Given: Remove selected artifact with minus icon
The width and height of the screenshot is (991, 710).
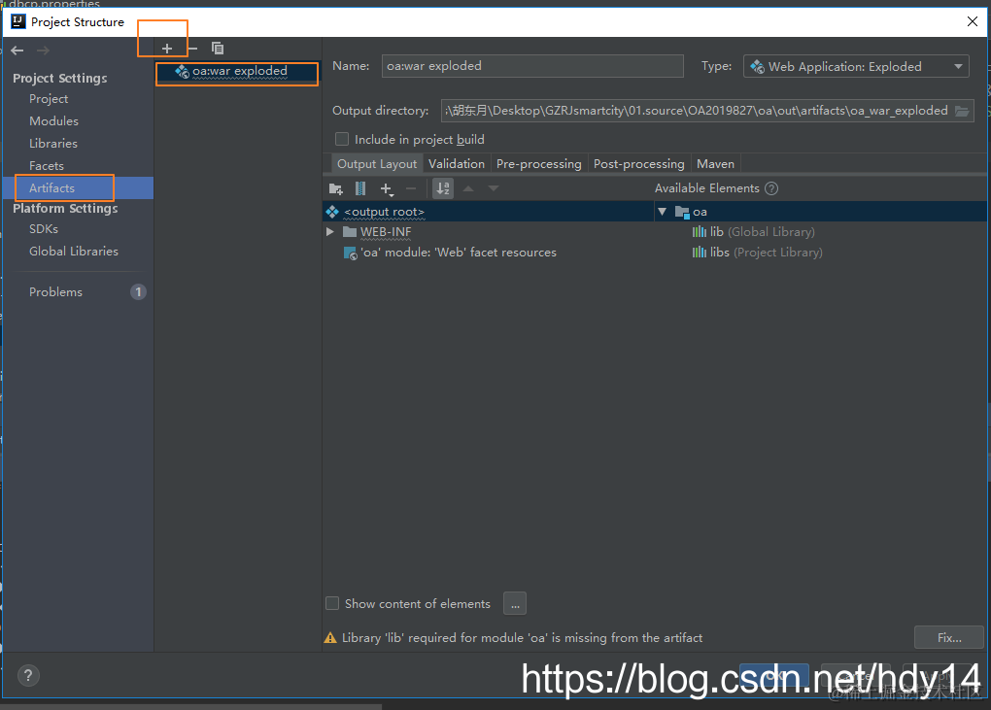Looking at the screenshot, I should (192, 48).
